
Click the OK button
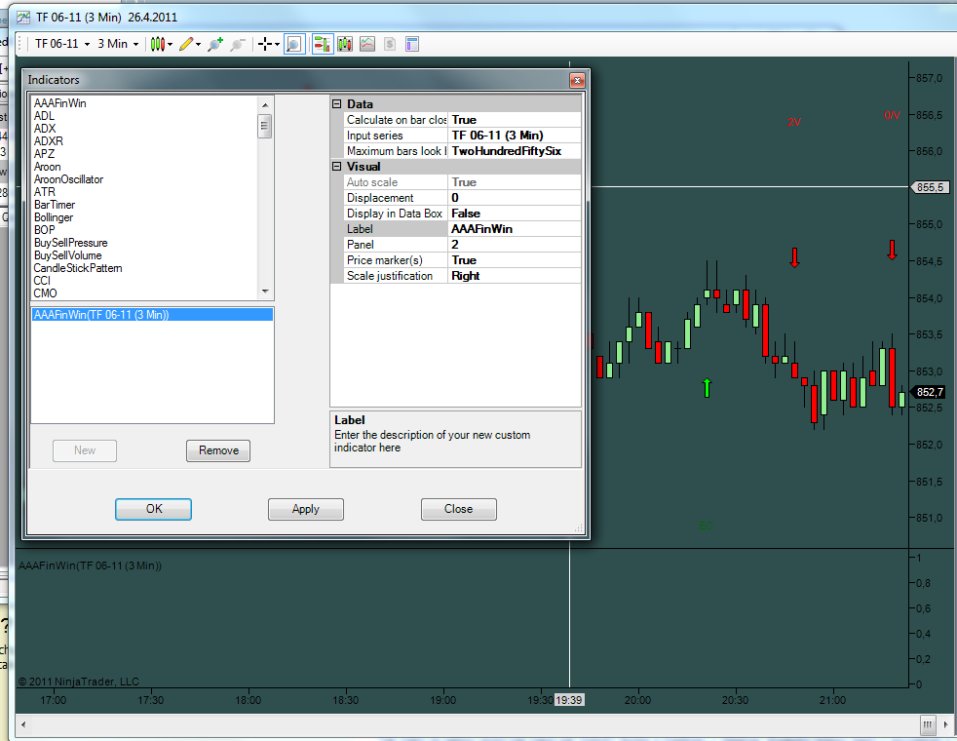tap(153, 509)
